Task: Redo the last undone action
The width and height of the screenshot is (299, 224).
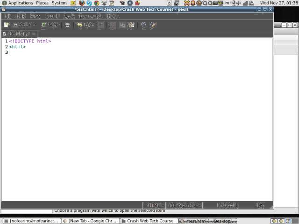Action: pos(101,25)
